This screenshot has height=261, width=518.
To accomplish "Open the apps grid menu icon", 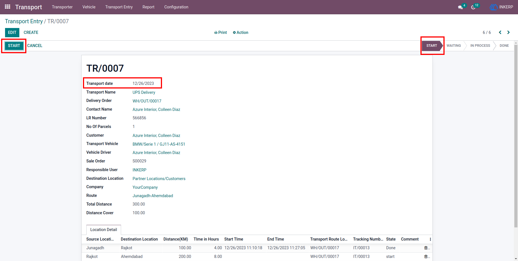I will (8, 7).
